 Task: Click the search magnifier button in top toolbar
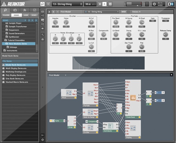[x=43, y=4]
